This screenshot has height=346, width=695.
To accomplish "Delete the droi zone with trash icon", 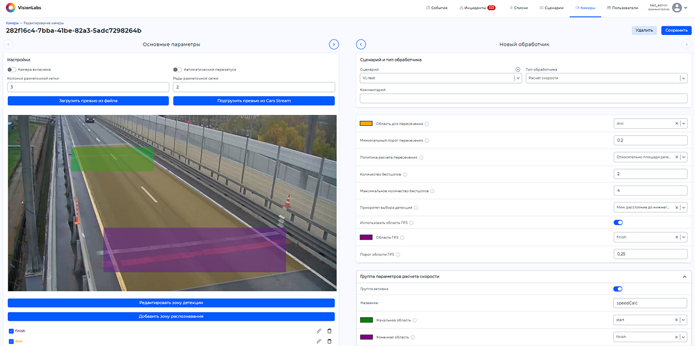I will click(x=329, y=341).
